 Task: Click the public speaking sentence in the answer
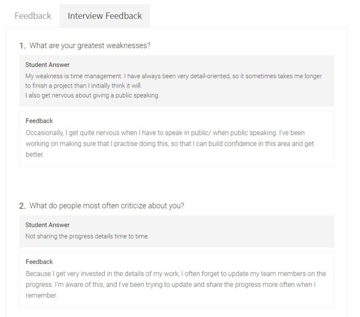click(92, 95)
